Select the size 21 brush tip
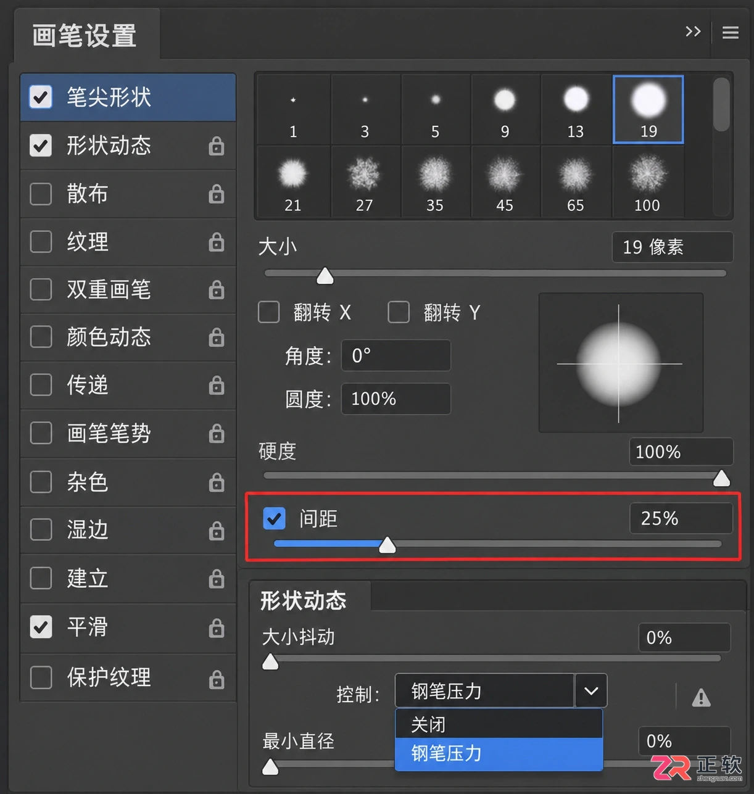The height and width of the screenshot is (794, 754). coord(293,182)
